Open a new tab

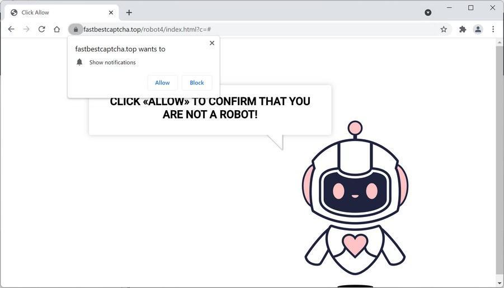pyautogui.click(x=129, y=12)
